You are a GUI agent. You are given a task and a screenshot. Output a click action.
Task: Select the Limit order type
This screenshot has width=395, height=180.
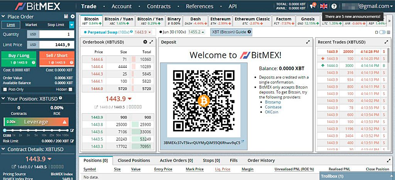pyautogui.click(x=10, y=25)
